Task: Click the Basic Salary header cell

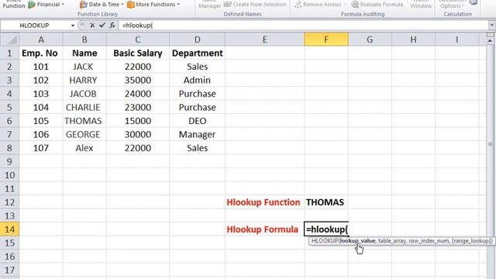Action: pos(138,53)
